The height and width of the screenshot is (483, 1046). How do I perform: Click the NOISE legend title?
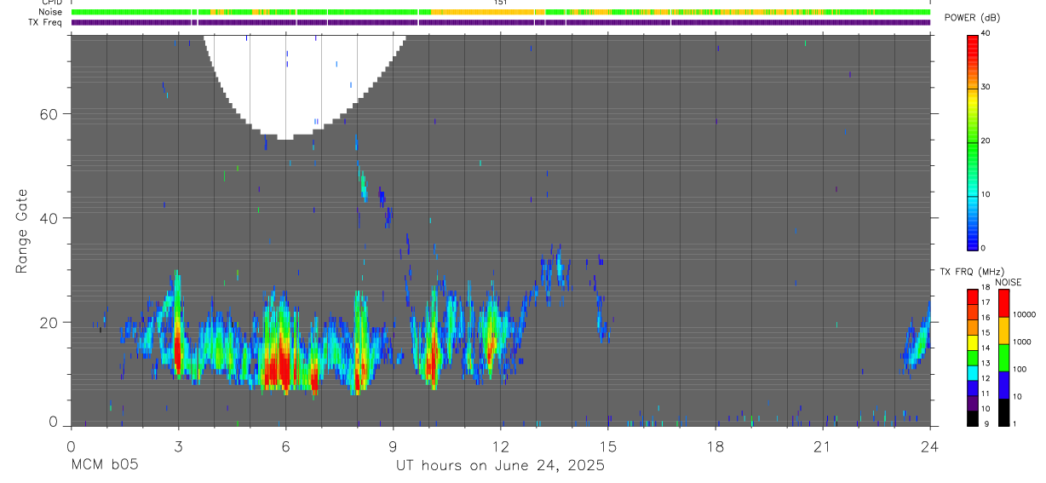click(x=1009, y=283)
